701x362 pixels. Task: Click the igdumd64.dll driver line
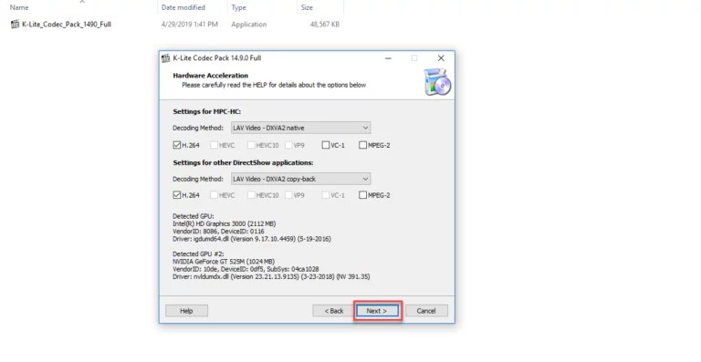252,239
